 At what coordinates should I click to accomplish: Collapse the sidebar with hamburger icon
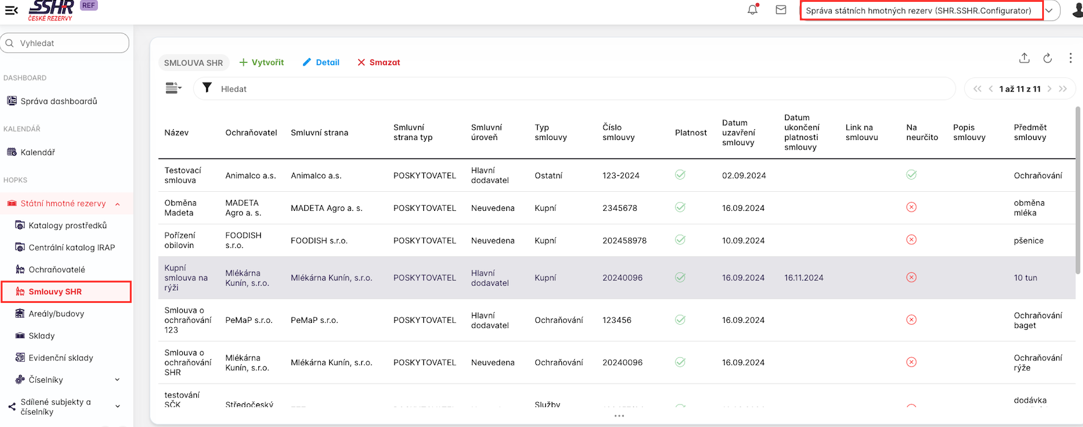tap(12, 10)
